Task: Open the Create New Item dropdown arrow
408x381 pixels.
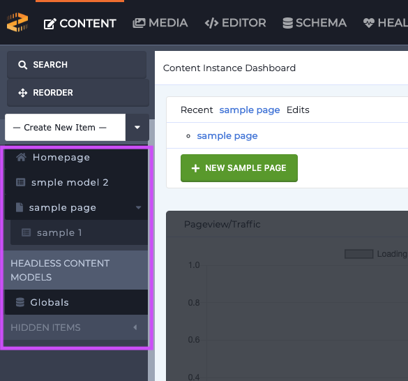Action: [137, 127]
